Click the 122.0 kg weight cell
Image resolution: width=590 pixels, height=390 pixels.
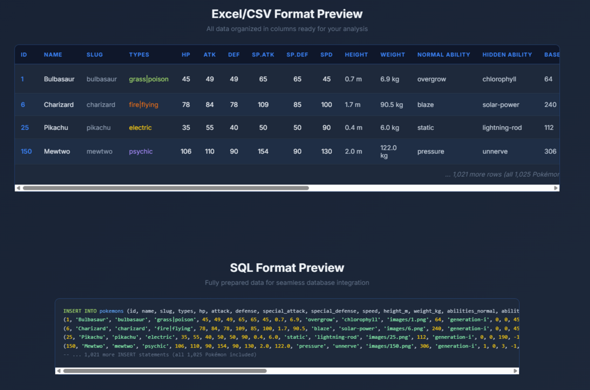coord(388,152)
